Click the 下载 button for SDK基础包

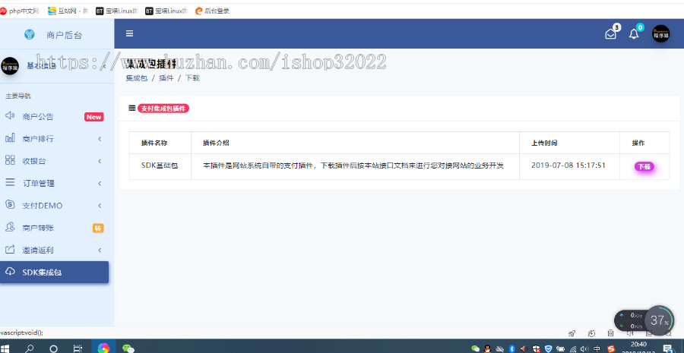[x=644, y=166]
